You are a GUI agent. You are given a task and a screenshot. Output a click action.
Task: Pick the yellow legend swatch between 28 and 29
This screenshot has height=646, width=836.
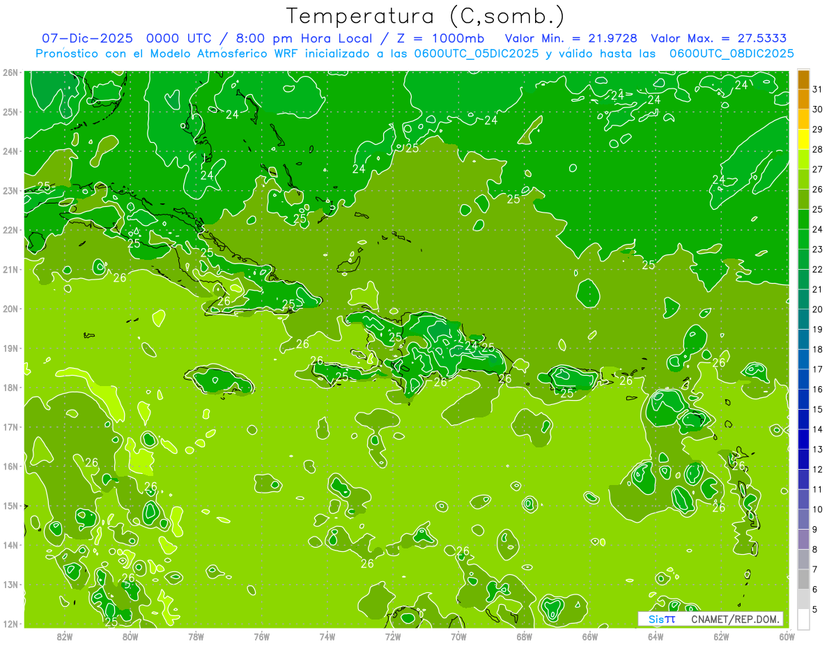click(x=803, y=139)
